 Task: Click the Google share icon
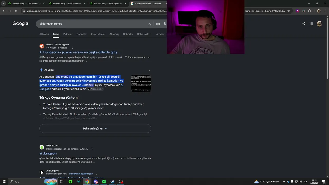click(x=304, y=24)
